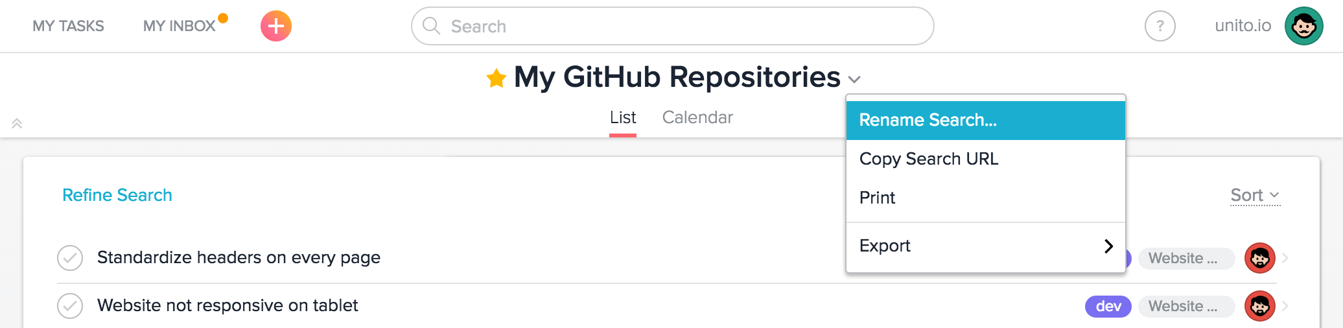Viewport: 1343px width, 328px height.
Task: Expand the Export submenu
Action: coord(986,246)
